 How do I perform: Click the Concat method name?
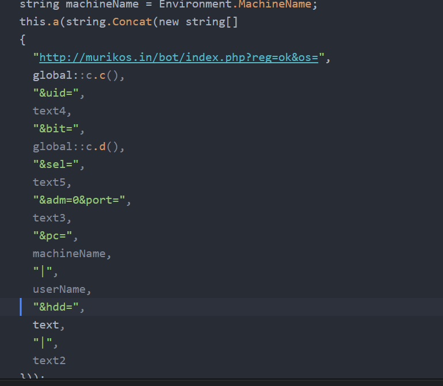point(136,22)
